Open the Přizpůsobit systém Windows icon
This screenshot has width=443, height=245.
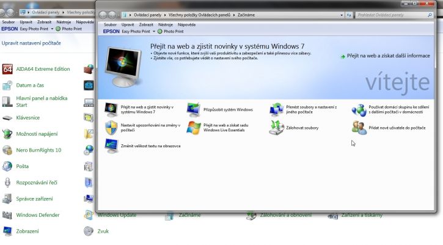(x=194, y=109)
